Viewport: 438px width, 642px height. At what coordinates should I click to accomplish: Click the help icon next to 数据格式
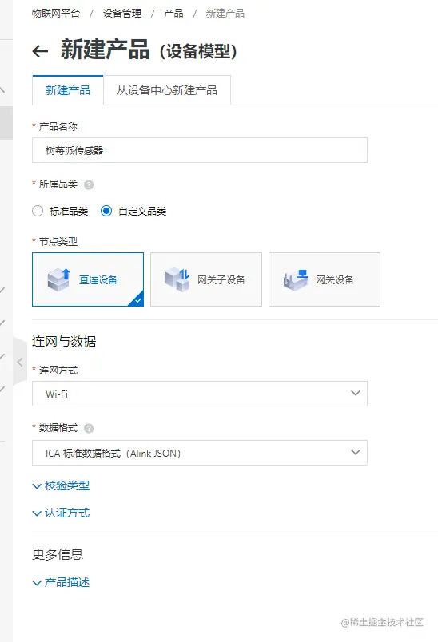(x=89, y=428)
